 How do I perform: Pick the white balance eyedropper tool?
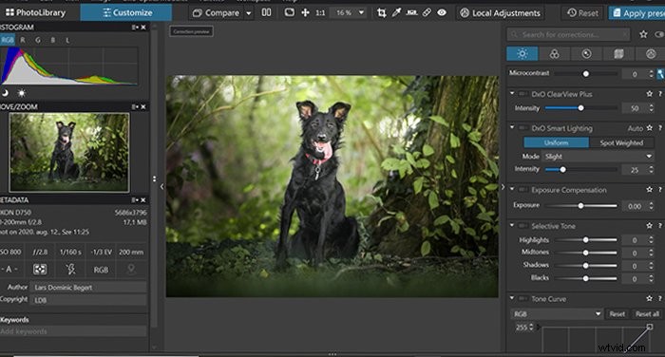(x=396, y=12)
